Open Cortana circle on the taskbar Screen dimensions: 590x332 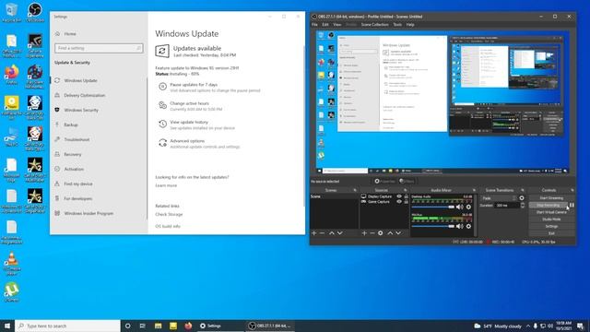point(127,326)
